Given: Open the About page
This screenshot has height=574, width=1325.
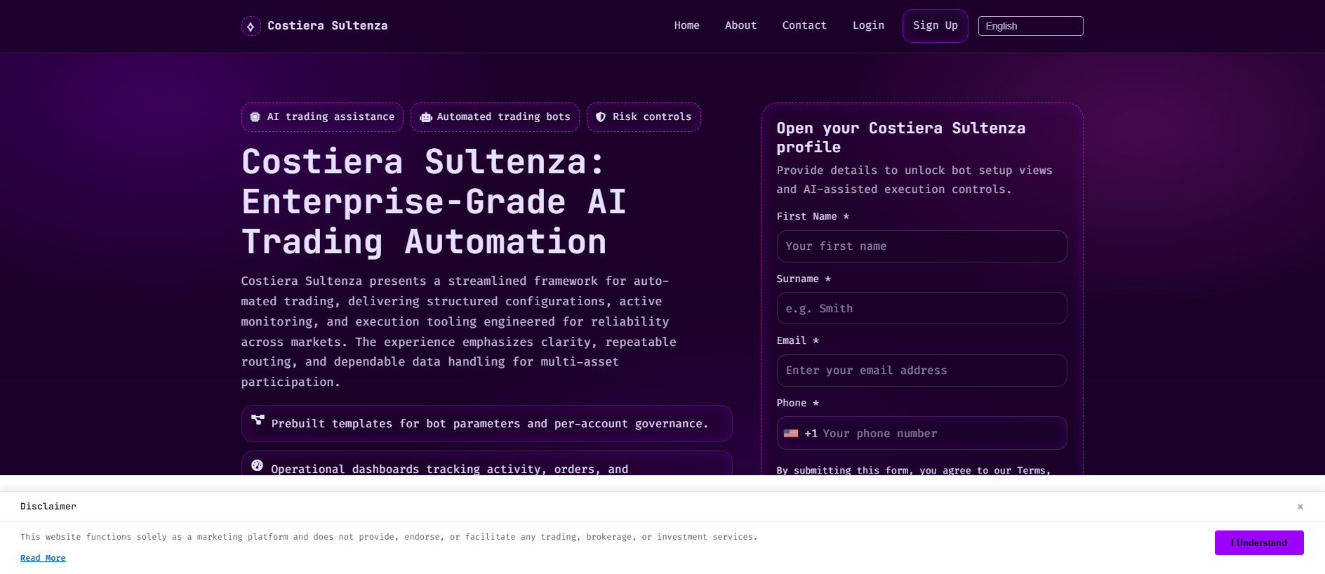Looking at the screenshot, I should pyautogui.click(x=740, y=25).
